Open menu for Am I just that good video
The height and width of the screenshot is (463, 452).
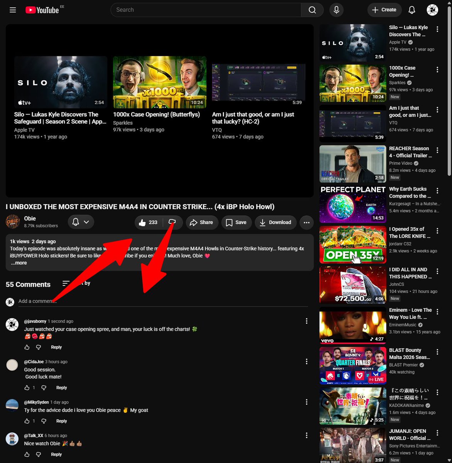[437, 110]
